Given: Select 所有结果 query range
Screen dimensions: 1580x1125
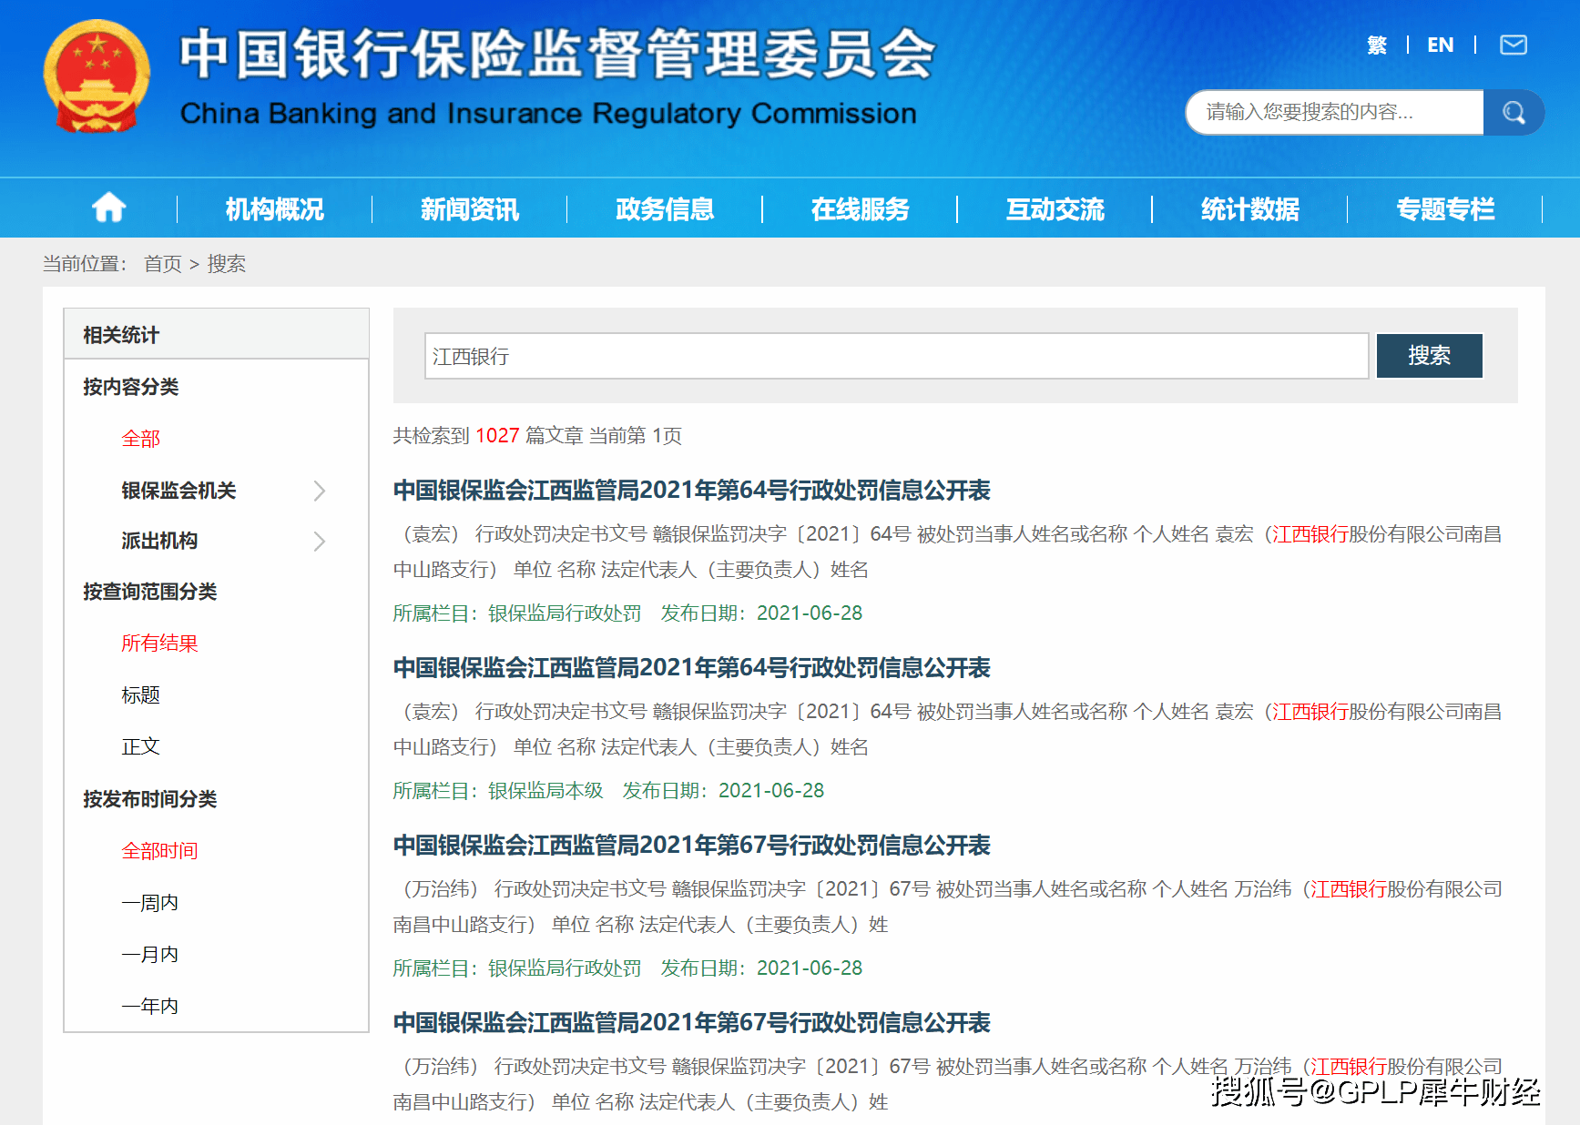Looking at the screenshot, I should pos(159,644).
